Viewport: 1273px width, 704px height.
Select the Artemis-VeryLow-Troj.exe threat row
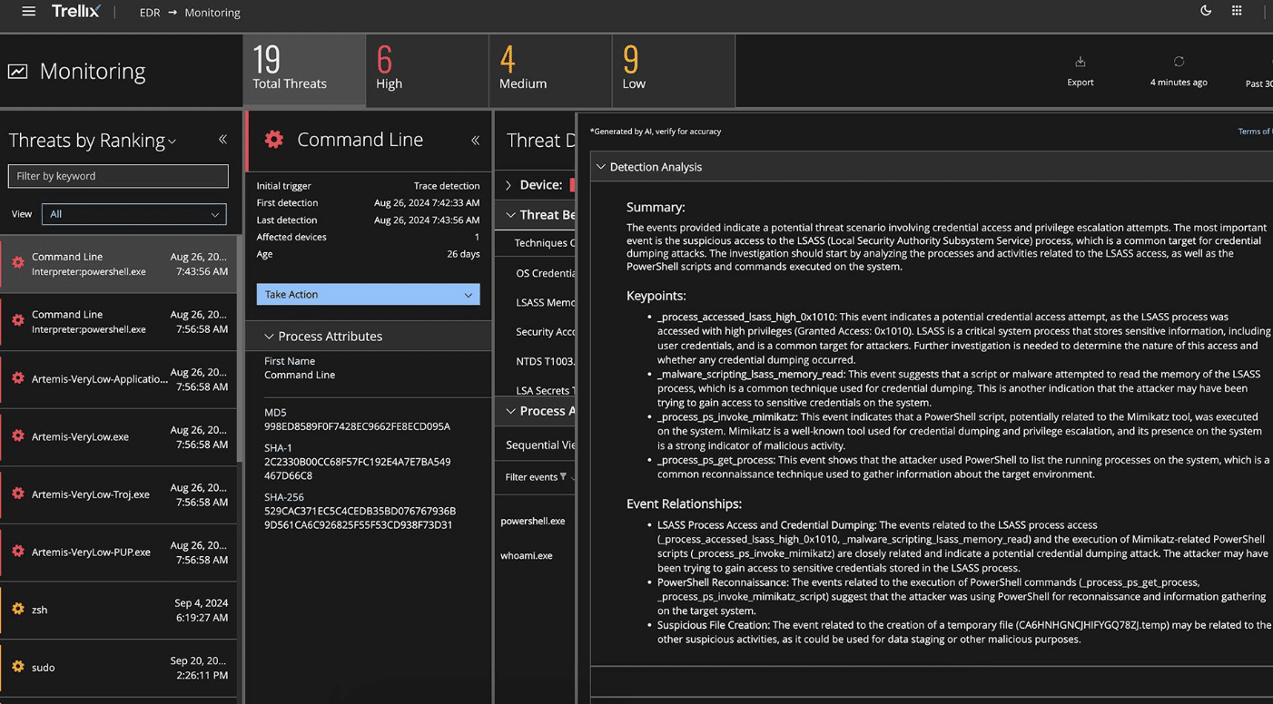(119, 494)
